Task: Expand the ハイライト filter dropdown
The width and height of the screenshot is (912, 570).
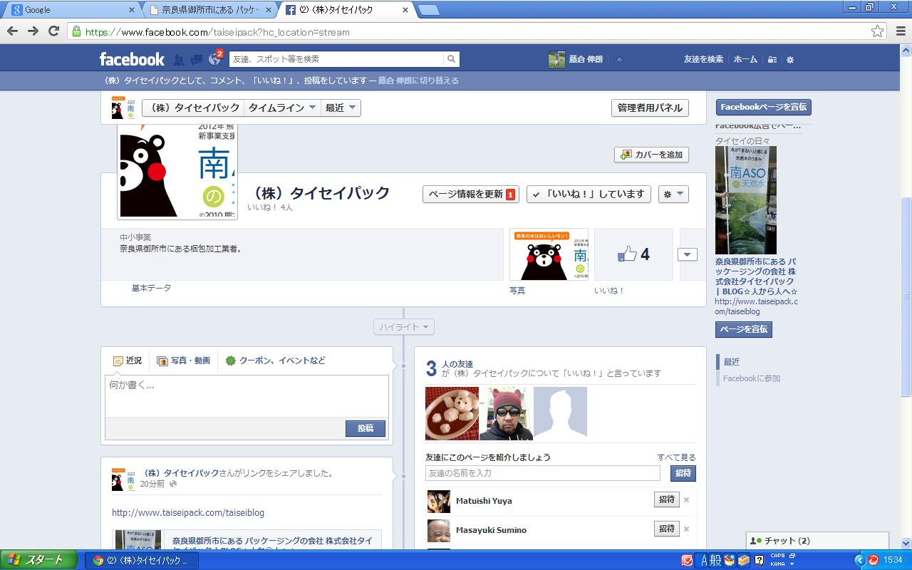Action: click(x=404, y=327)
